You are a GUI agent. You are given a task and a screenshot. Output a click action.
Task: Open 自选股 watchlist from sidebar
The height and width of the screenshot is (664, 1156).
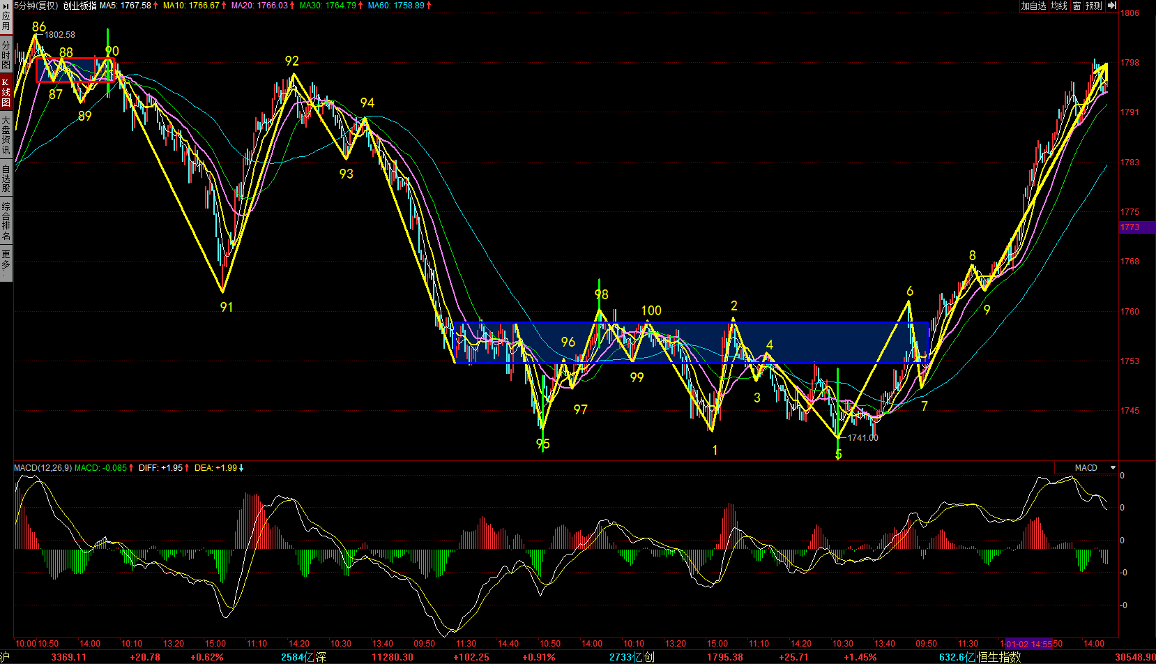[6, 179]
